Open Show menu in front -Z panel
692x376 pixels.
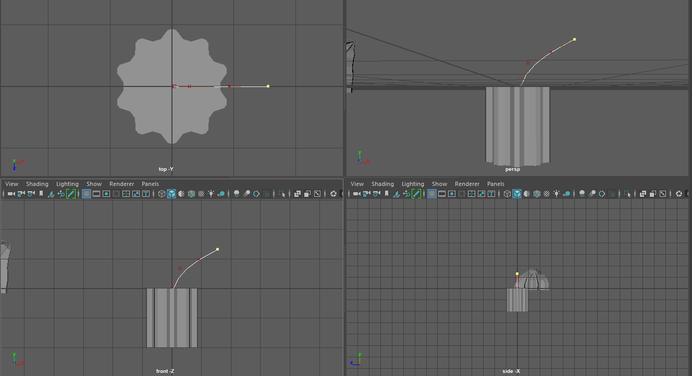(94, 184)
